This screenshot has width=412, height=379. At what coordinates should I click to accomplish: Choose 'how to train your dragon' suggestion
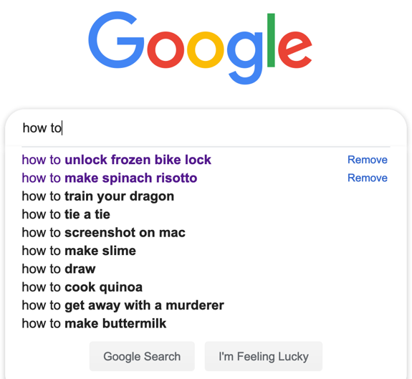pyautogui.click(x=98, y=196)
